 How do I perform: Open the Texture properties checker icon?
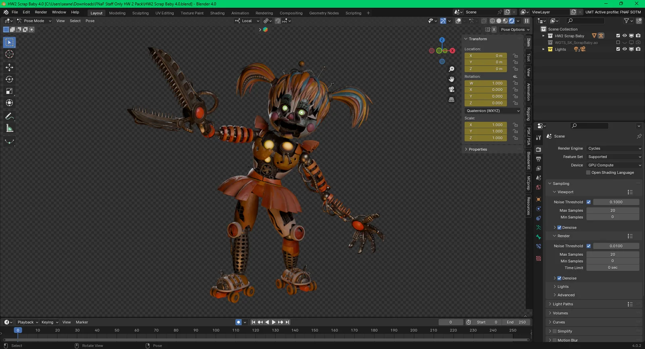point(539,258)
